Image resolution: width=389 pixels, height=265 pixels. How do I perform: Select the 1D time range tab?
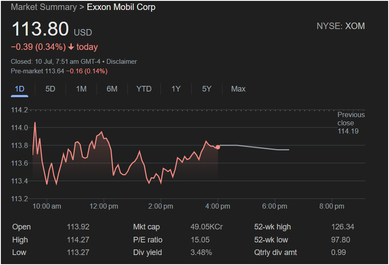pyautogui.click(x=20, y=89)
